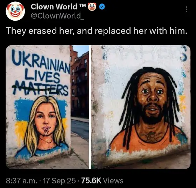The height and width of the screenshot is (188, 196).
Task: Click the 8:37 a.m. timestamp
Action: click(22, 181)
